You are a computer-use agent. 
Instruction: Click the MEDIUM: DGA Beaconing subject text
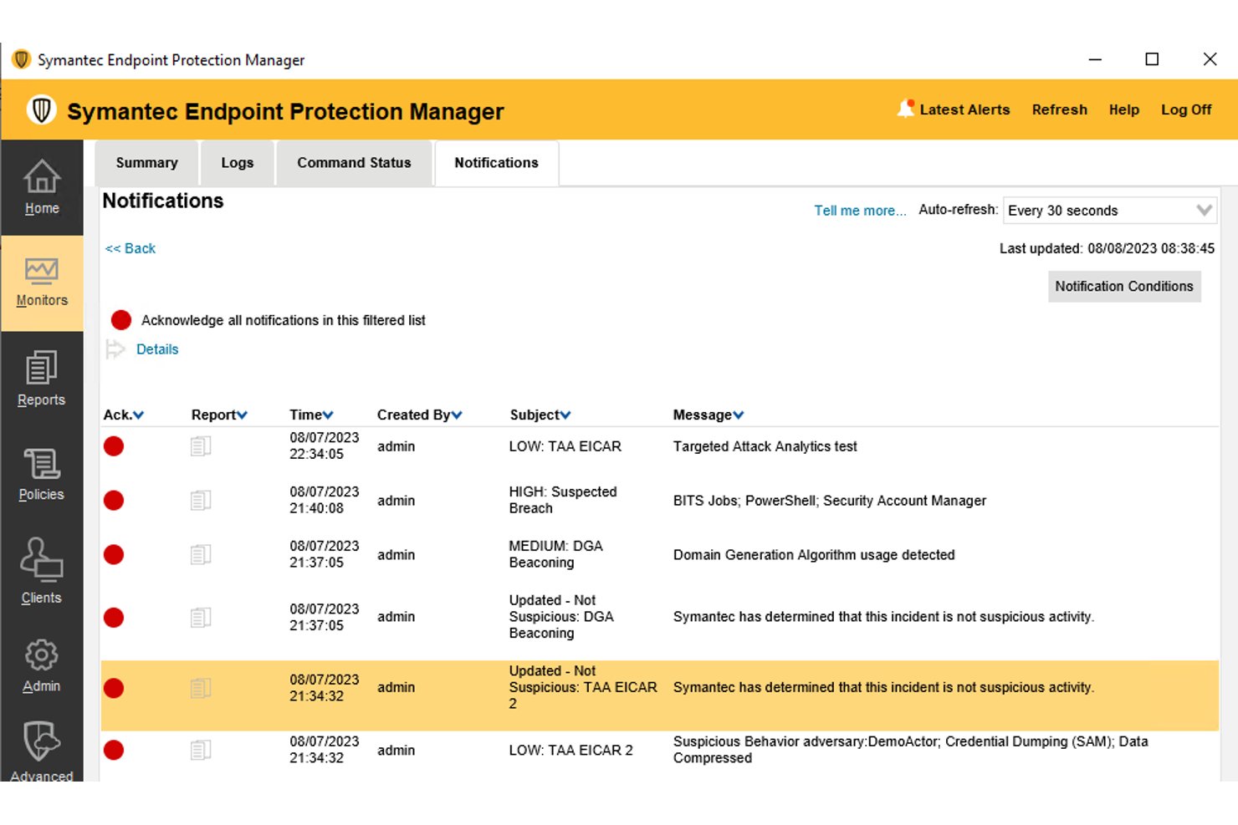click(556, 554)
